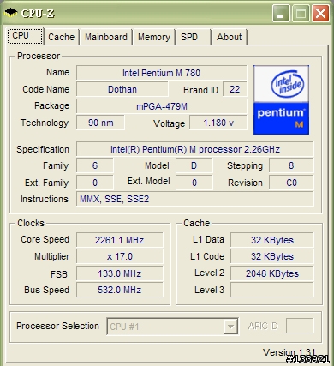334x366 pixels.
Task: Show the About tab
Action: [x=230, y=37]
